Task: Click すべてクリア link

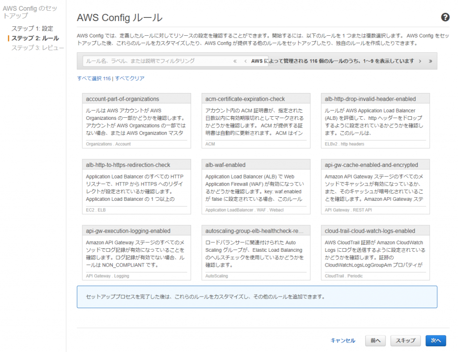Action: pos(130,78)
